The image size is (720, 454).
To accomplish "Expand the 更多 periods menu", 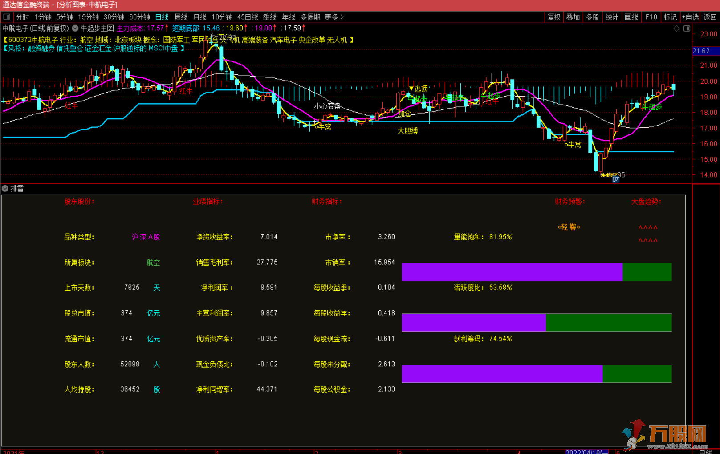I will 334,17.
